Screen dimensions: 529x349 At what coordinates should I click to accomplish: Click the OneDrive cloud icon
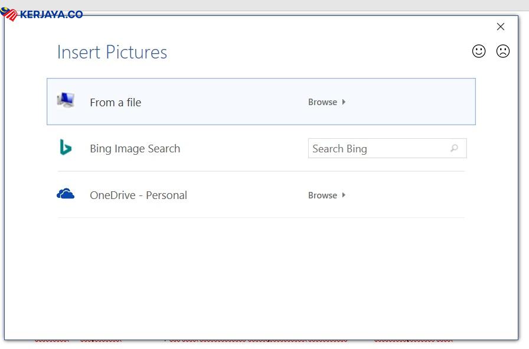[x=66, y=194]
